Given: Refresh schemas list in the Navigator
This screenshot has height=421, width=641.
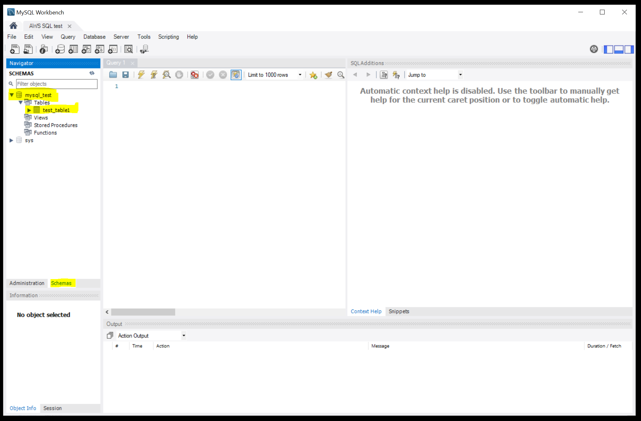Looking at the screenshot, I should tap(92, 73).
